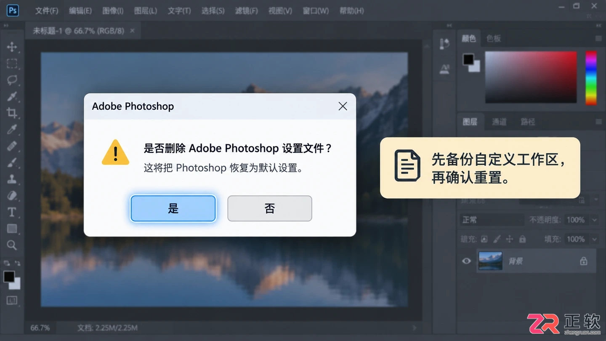606x341 pixels.
Task: Close the 未标题-1 document tab
Action: click(133, 31)
